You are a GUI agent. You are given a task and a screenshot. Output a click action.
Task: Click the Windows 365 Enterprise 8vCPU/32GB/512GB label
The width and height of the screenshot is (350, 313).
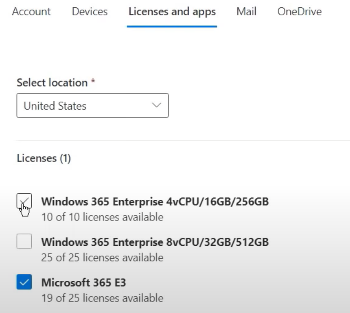155,242
